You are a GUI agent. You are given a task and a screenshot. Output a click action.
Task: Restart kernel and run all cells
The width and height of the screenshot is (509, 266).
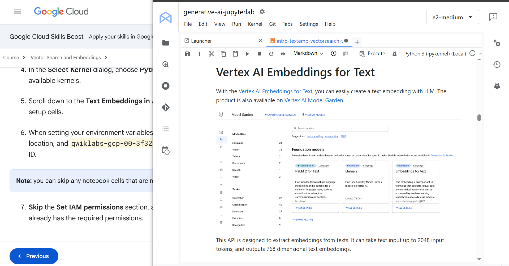point(283,54)
